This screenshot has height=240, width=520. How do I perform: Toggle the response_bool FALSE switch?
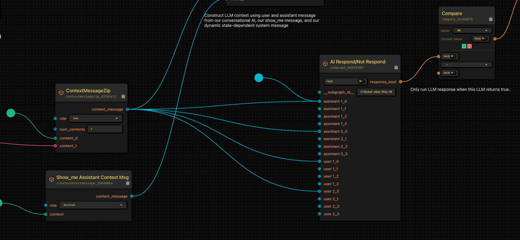point(361,81)
